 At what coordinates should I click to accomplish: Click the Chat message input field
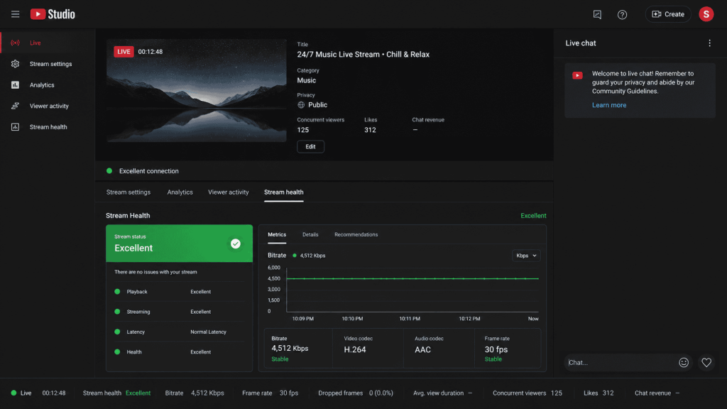[621, 363]
